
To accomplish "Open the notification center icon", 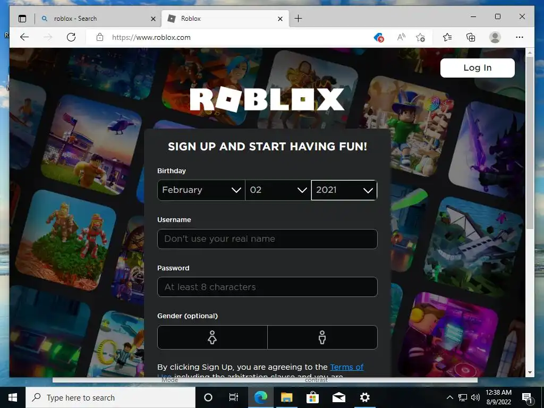I will click(527, 398).
